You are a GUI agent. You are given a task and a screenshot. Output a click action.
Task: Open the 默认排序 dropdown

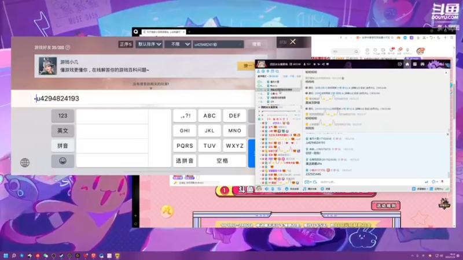coord(150,44)
